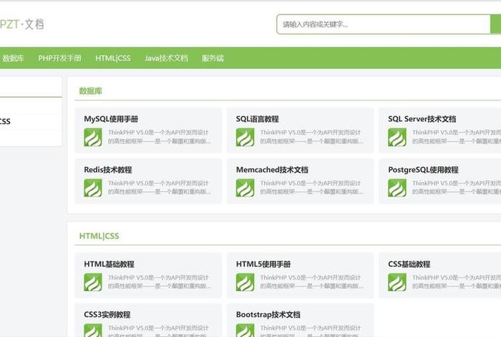Open the 服务端 navigation item
501x337 pixels.
coord(213,58)
